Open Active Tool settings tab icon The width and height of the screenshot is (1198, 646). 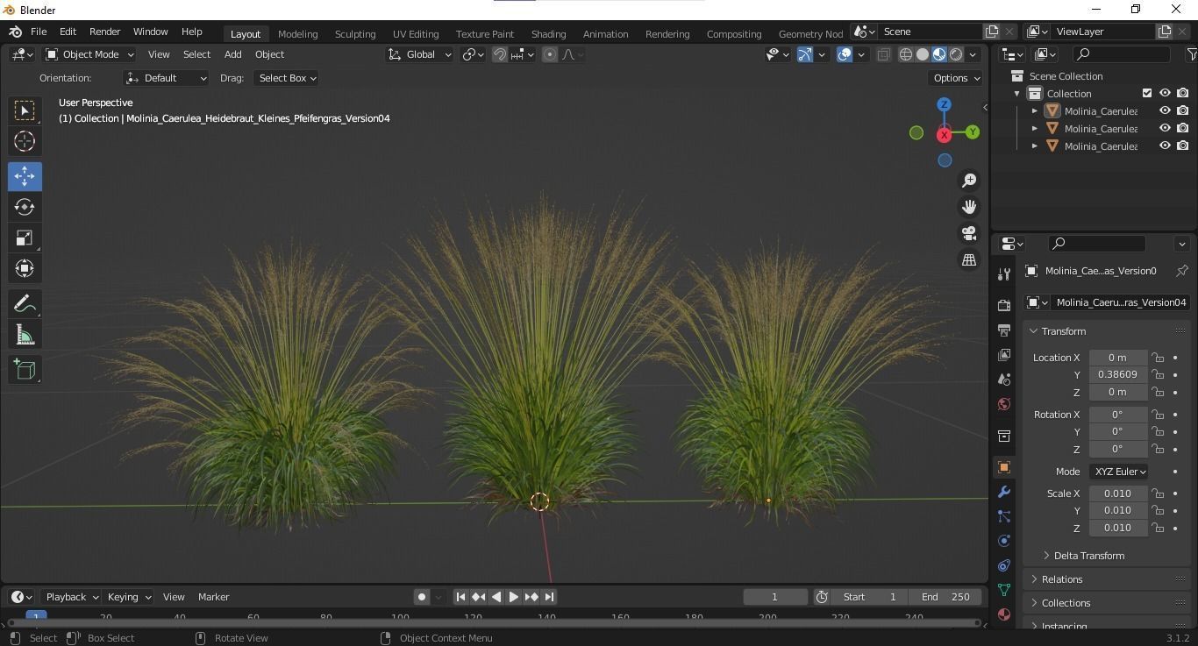[1004, 274]
